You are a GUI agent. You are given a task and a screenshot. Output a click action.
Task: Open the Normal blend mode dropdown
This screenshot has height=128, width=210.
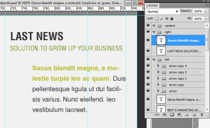(x=163, y=11)
